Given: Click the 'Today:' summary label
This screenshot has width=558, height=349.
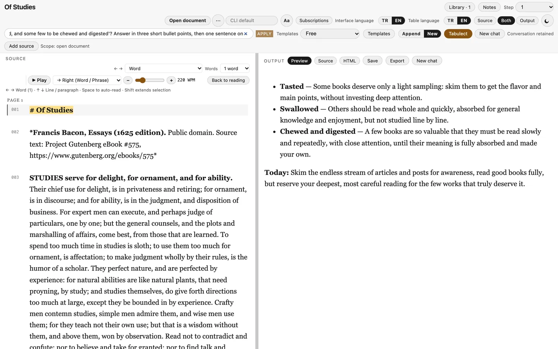Looking at the screenshot, I should click(x=277, y=173).
